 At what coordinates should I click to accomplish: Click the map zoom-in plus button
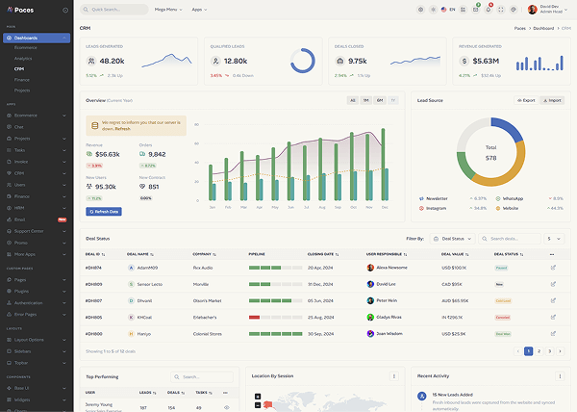pyautogui.click(x=257, y=396)
